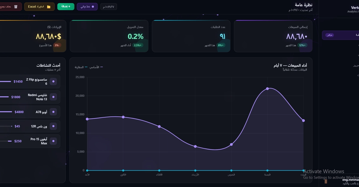Select the highlighted overview item in sidebar

(x=340, y=35)
